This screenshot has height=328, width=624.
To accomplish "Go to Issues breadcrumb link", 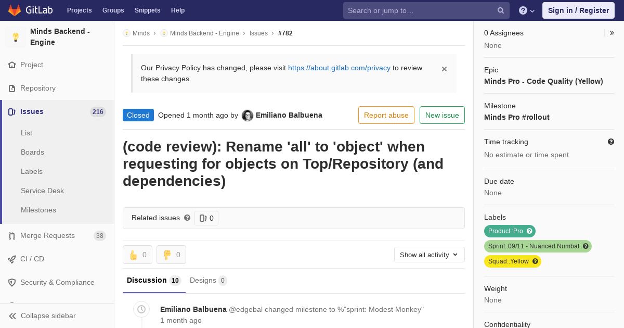I will [258, 33].
